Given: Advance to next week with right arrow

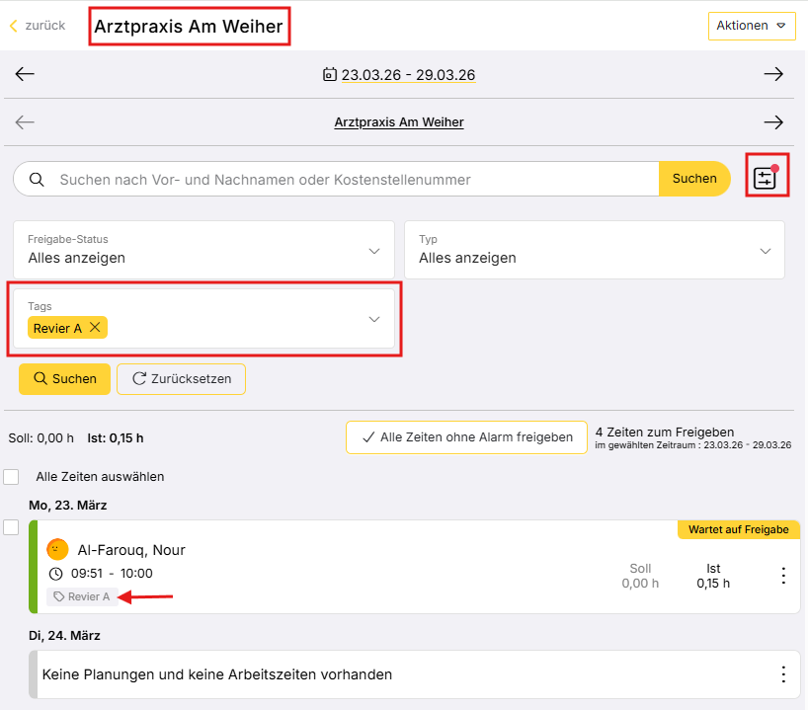Looking at the screenshot, I should pos(773,74).
